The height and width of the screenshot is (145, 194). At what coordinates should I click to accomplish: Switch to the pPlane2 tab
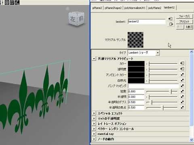tap(97, 8)
